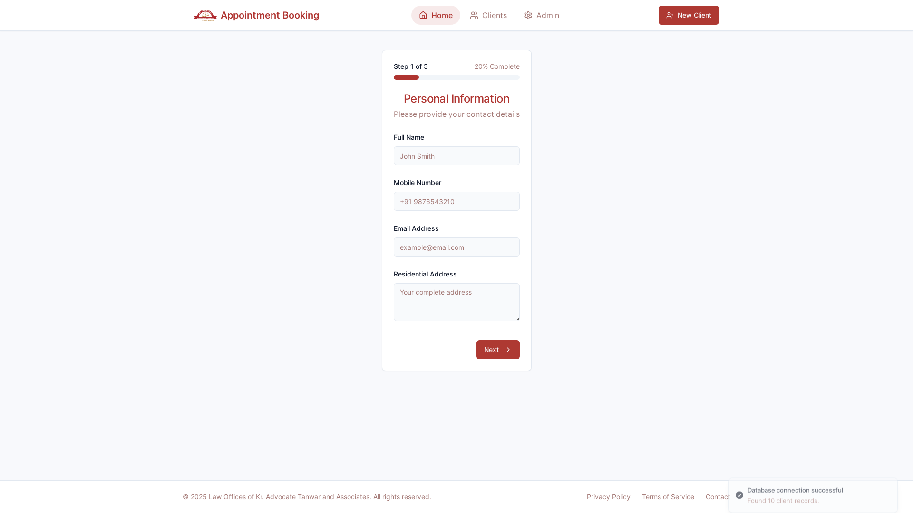
Task: Focus the Residential Address text area
Action: pyautogui.click(x=456, y=302)
